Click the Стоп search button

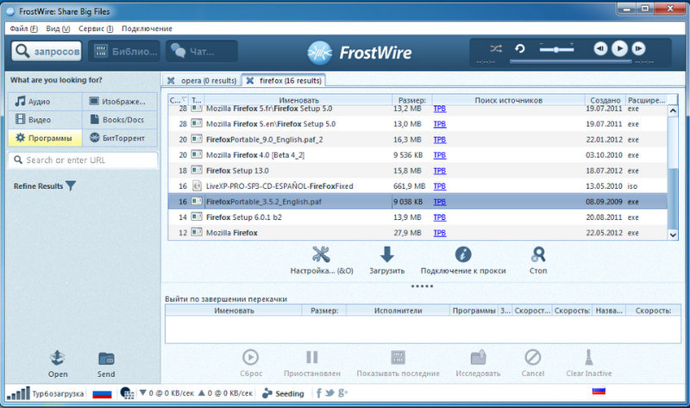coord(538,254)
